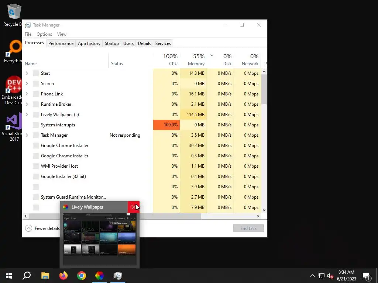
Task: Expand the Task Manager process row
Action: tap(27, 135)
